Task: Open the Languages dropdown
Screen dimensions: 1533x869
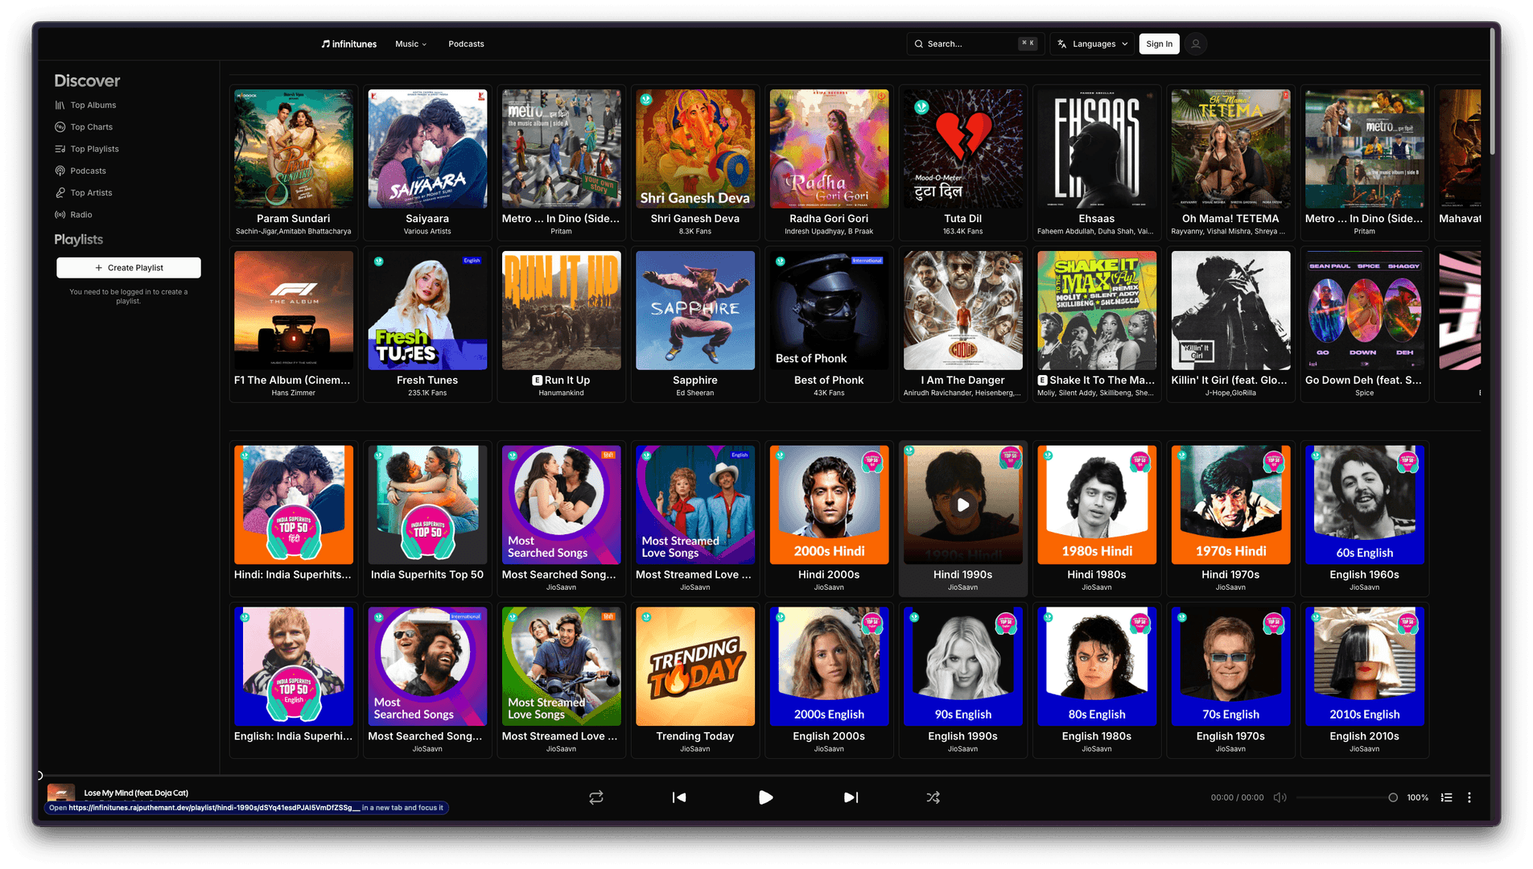Action: tap(1093, 44)
